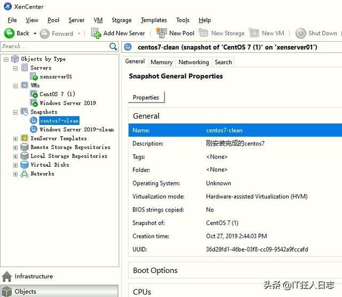Expand the Local Storage Repositories node
The image size is (342, 297).
click(15, 157)
